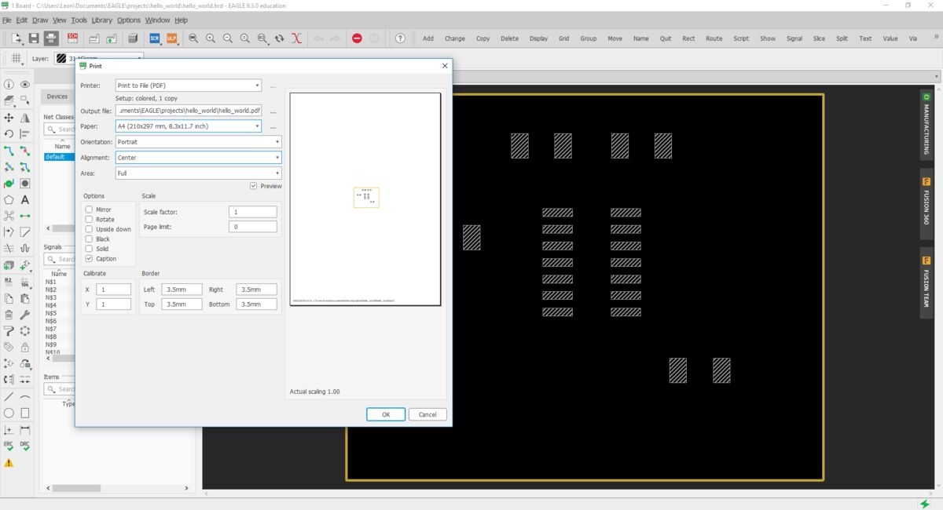Open the Area dropdown
The width and height of the screenshot is (943, 510).
point(198,173)
